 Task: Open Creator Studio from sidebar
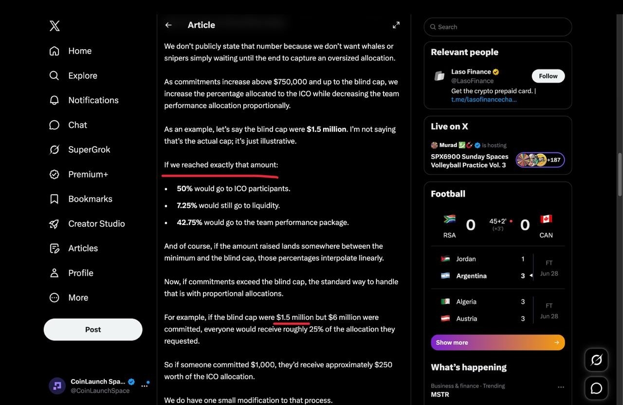[87, 223]
